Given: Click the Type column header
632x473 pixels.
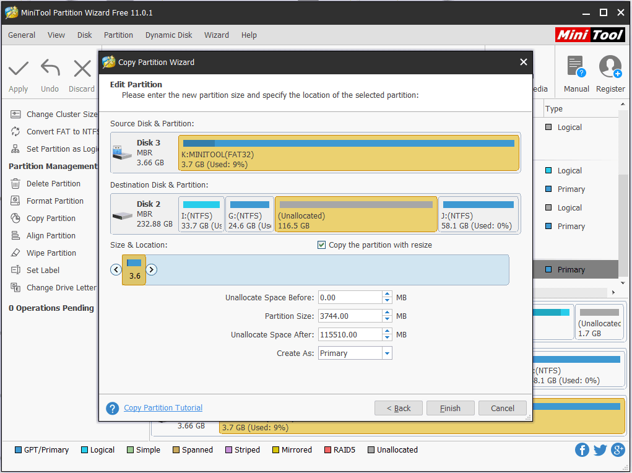Looking at the screenshot, I should click(x=553, y=109).
